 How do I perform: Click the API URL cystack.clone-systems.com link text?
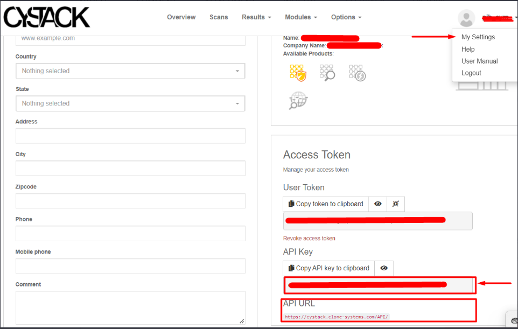pyautogui.click(x=337, y=317)
